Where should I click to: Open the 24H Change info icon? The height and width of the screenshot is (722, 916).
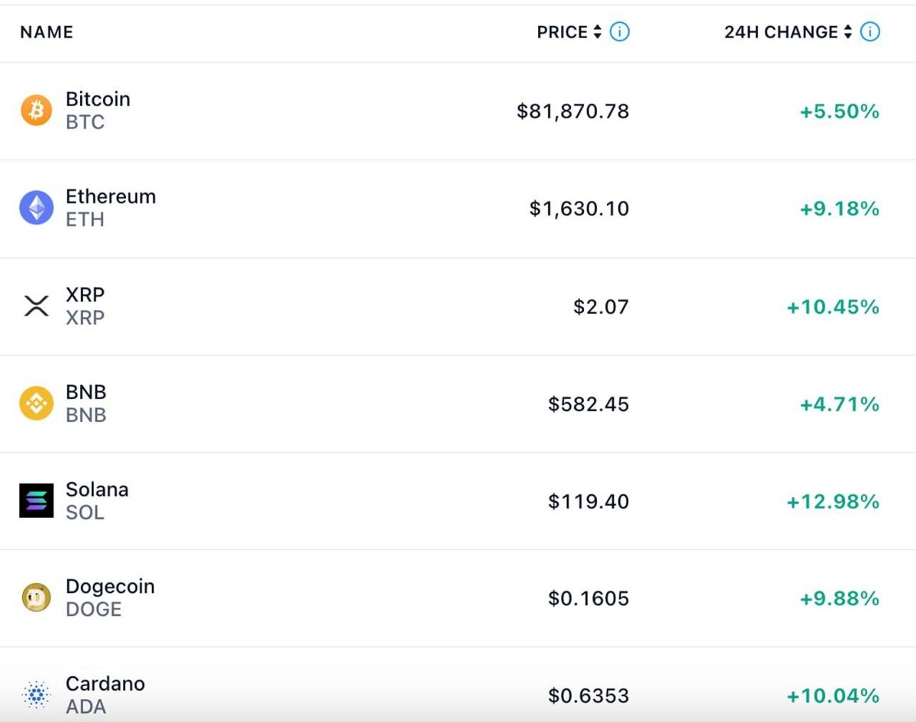point(870,32)
